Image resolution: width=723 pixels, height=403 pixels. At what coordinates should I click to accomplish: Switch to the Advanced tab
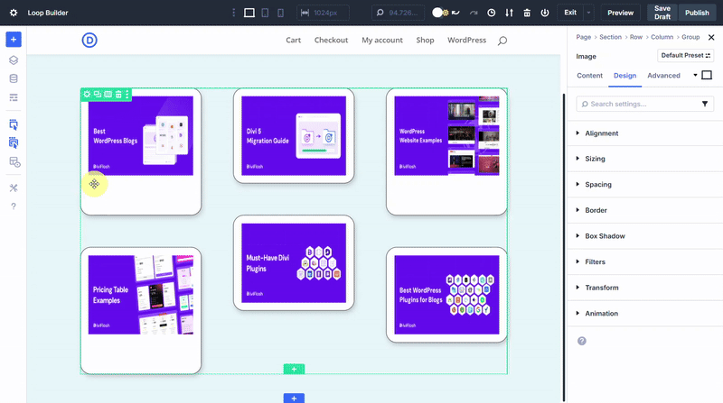click(x=663, y=76)
